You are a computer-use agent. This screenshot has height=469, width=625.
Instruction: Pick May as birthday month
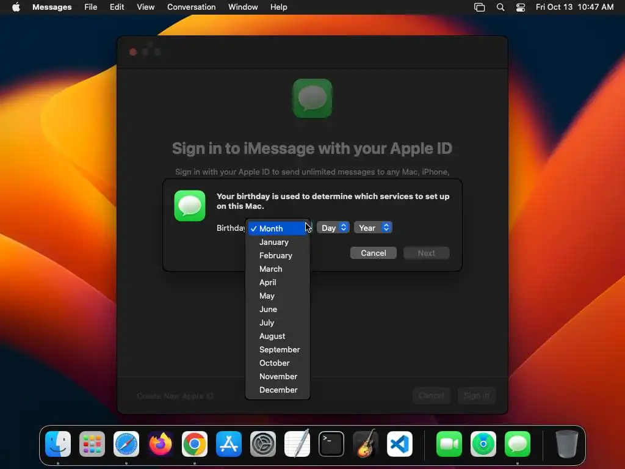(x=278, y=296)
